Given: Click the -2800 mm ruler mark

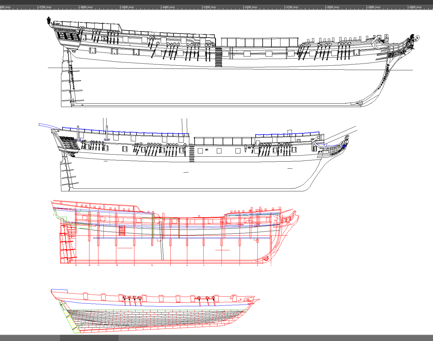Looking at the screenshot, I should [415, 7].
